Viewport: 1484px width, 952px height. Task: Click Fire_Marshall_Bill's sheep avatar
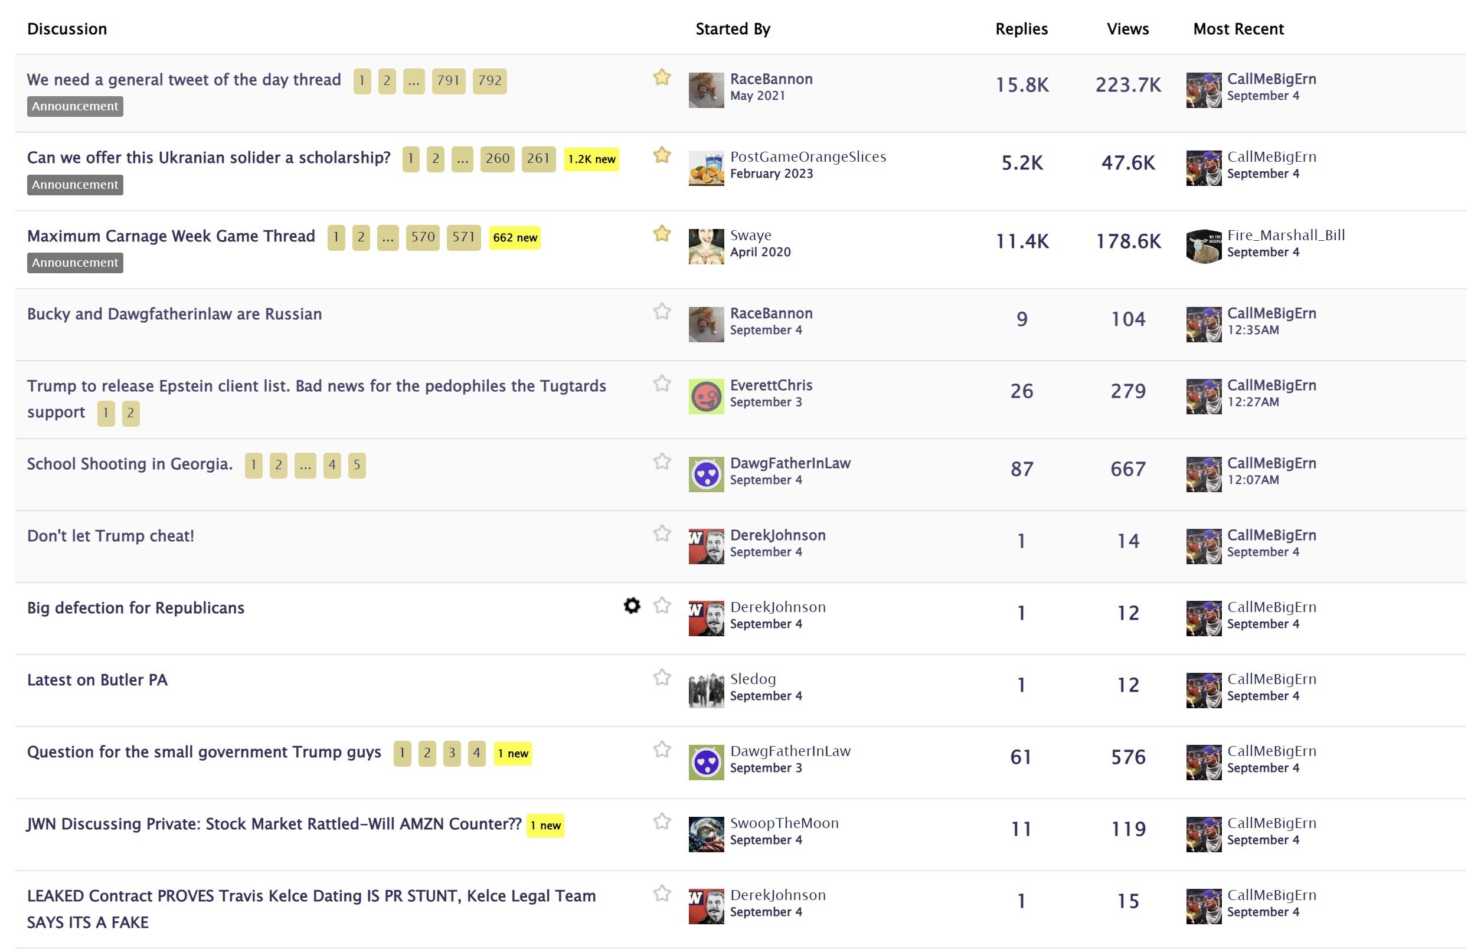1204,247
